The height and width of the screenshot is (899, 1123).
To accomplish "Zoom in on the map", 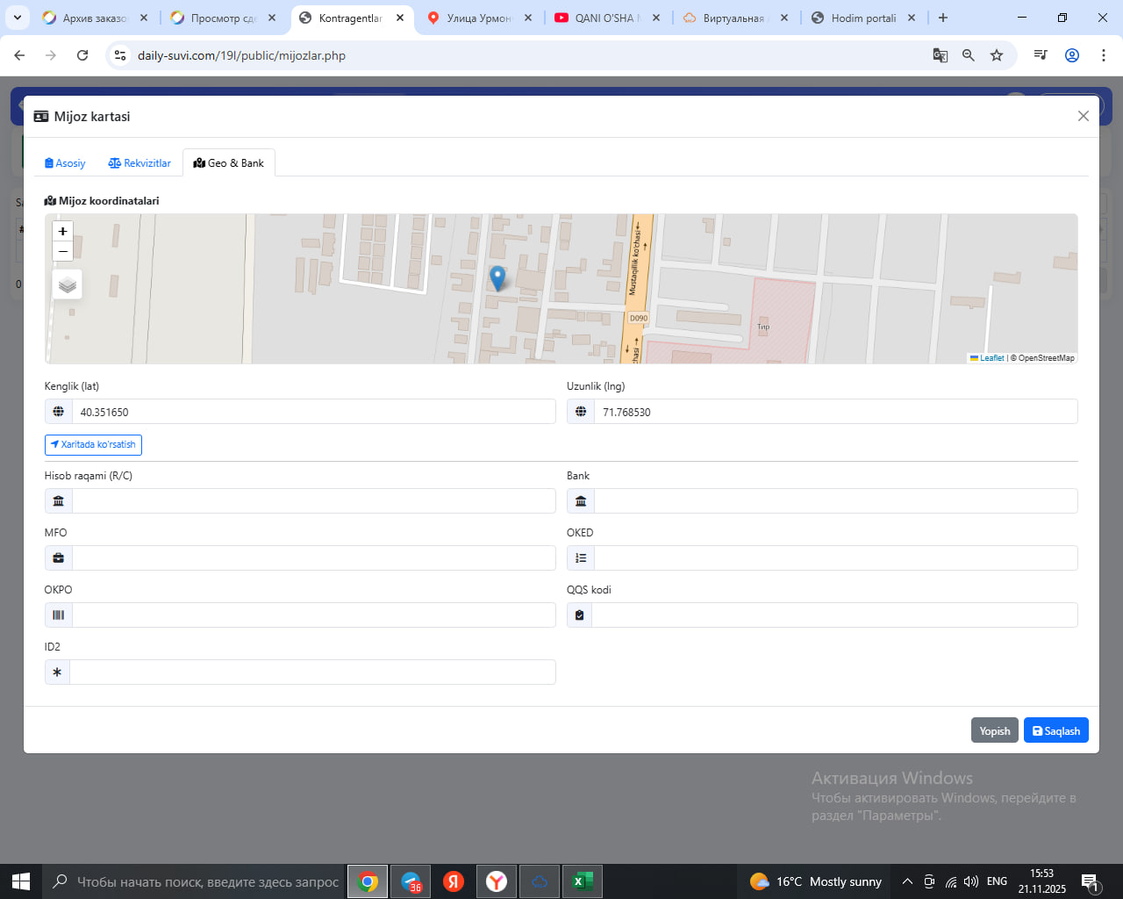I will (x=62, y=232).
